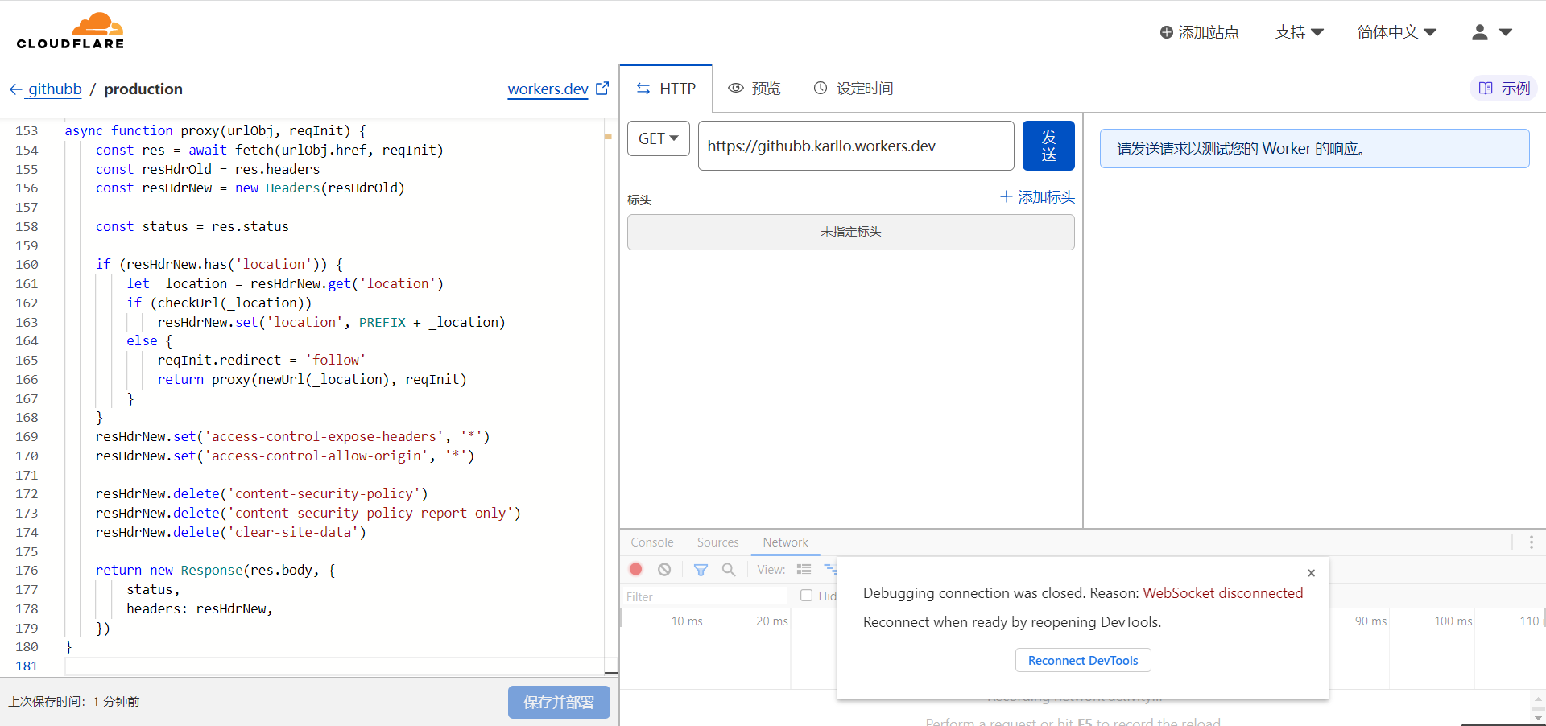The image size is (1546, 726).
Task: Click the 保存并部署 save and deploy button
Action: [559, 702]
